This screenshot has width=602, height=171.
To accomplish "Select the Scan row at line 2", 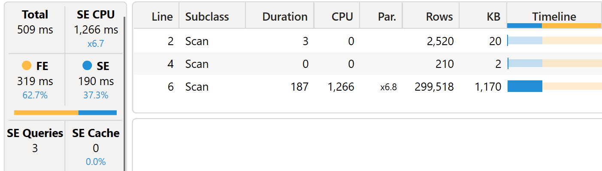I will pos(368,41).
